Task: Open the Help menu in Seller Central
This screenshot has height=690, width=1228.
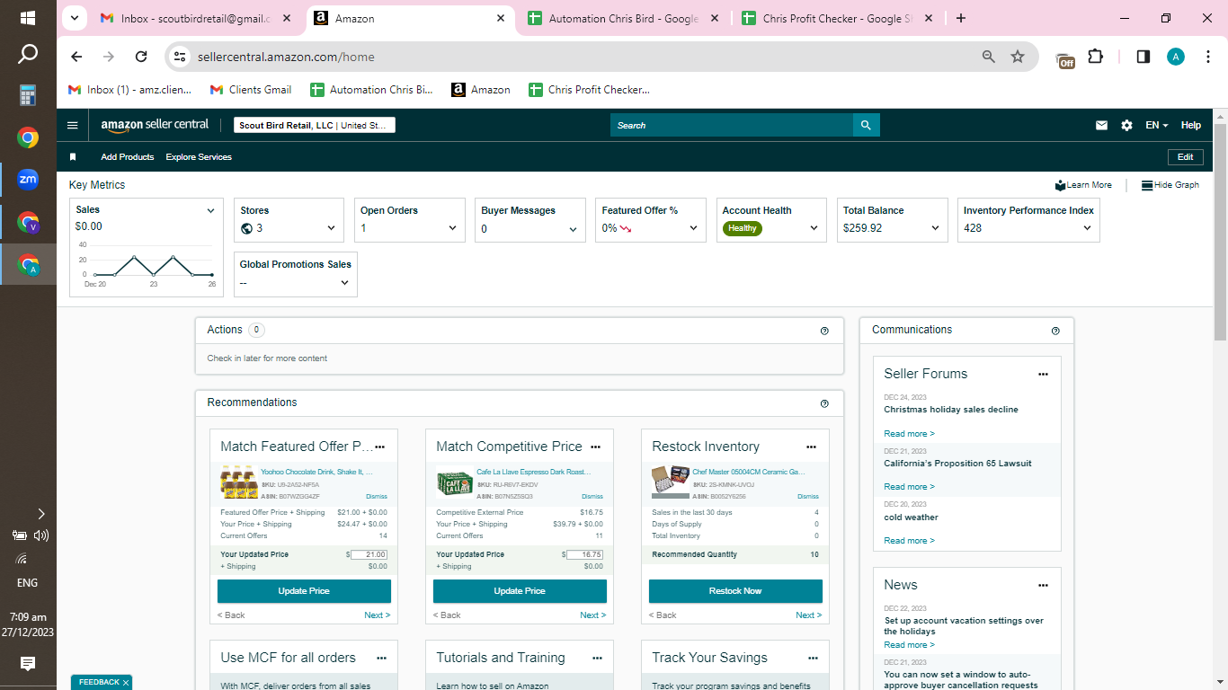Action: coord(1191,126)
